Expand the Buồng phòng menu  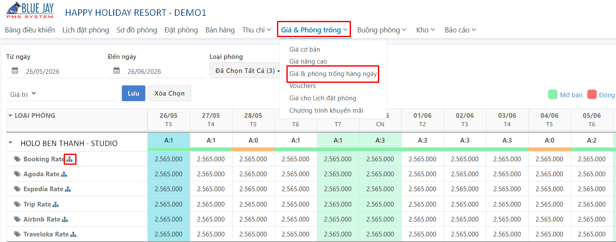[x=381, y=30]
